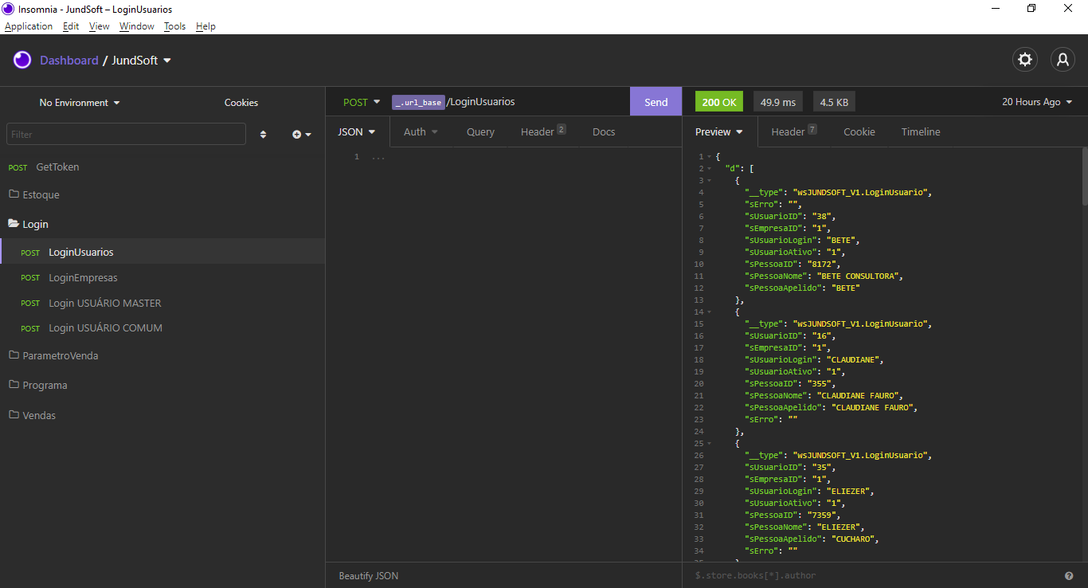Image resolution: width=1088 pixels, height=588 pixels.
Task: Open the Edit menu
Action: tap(71, 26)
